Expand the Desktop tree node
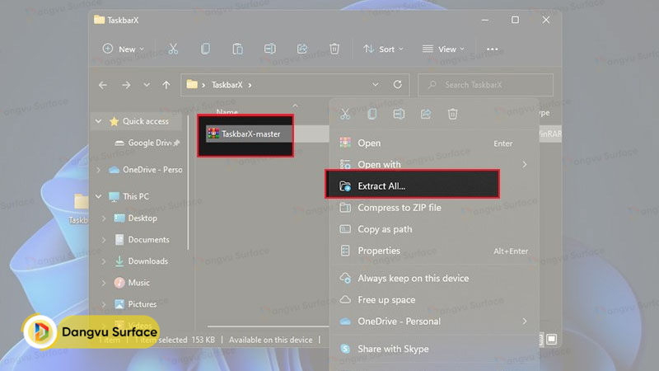The height and width of the screenshot is (371, 659). [104, 218]
